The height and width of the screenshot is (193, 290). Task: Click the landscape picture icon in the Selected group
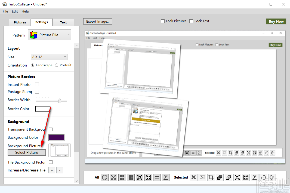202,177
